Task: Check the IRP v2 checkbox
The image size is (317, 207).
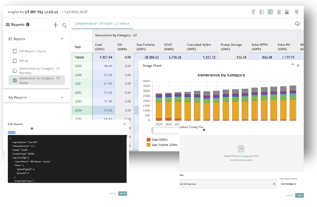Action: [x=15, y=61]
